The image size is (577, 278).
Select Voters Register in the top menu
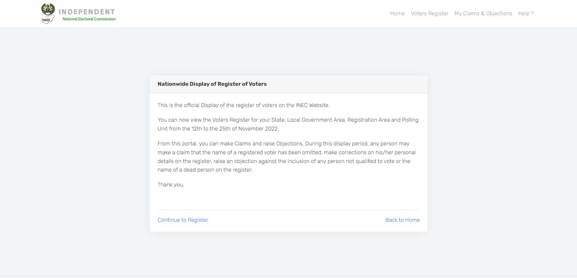pyautogui.click(x=429, y=13)
